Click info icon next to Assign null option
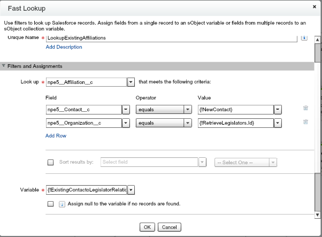 click(62, 204)
